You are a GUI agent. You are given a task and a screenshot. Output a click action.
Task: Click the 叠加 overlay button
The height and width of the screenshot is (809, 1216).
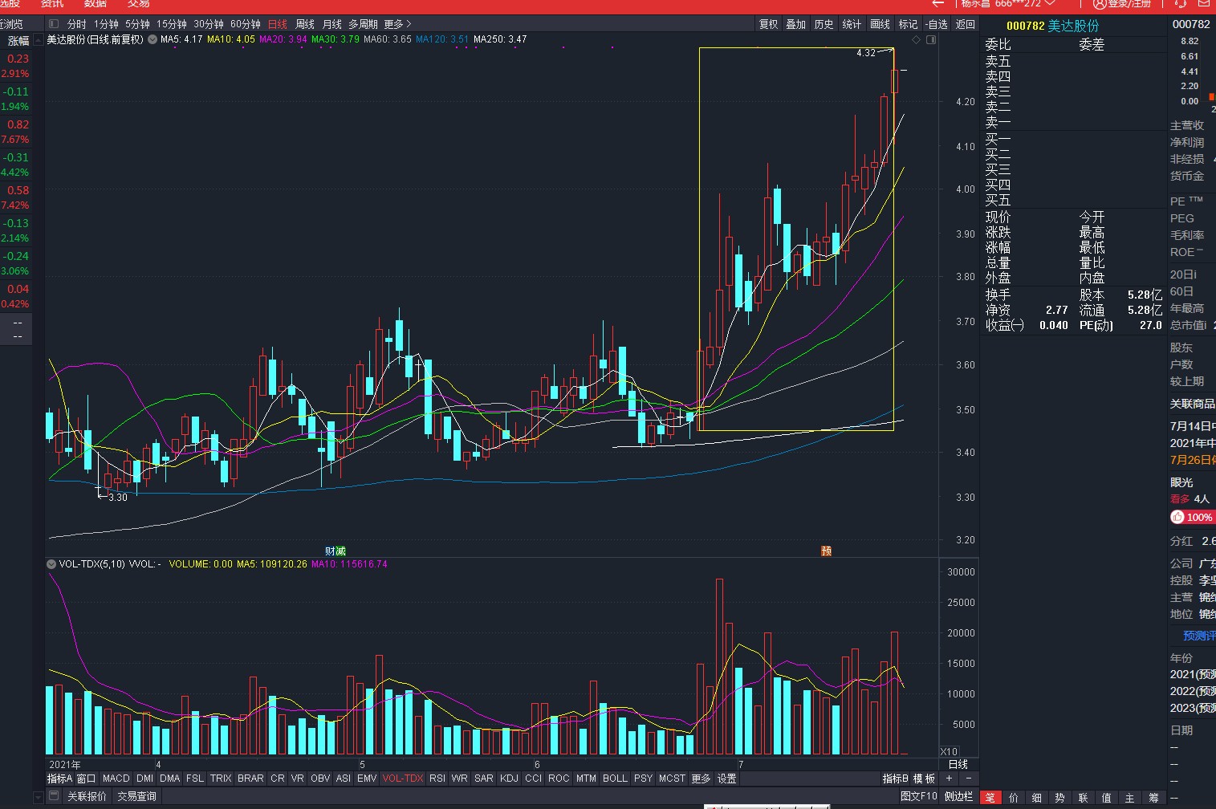coord(795,24)
